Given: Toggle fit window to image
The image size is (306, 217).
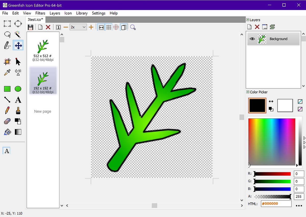Looking at the screenshot, I should (x=101, y=27).
